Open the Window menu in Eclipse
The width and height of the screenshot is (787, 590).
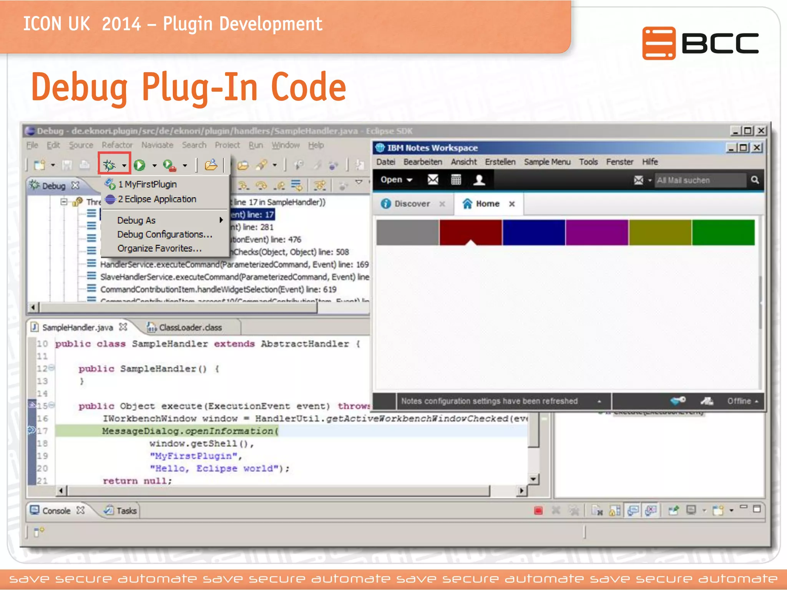tap(286, 145)
